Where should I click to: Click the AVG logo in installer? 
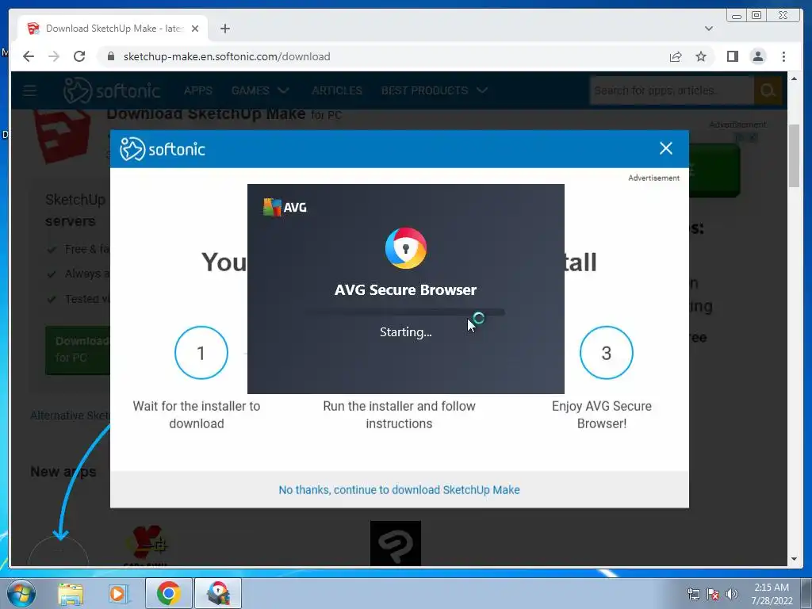(x=285, y=207)
